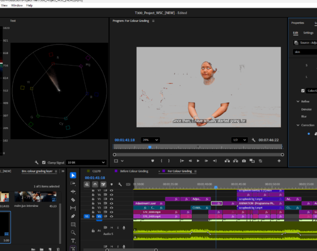Screen dimensions: 317x251
Task: Hide V1 track output with the eye toggle
Action: [x=111, y=216]
